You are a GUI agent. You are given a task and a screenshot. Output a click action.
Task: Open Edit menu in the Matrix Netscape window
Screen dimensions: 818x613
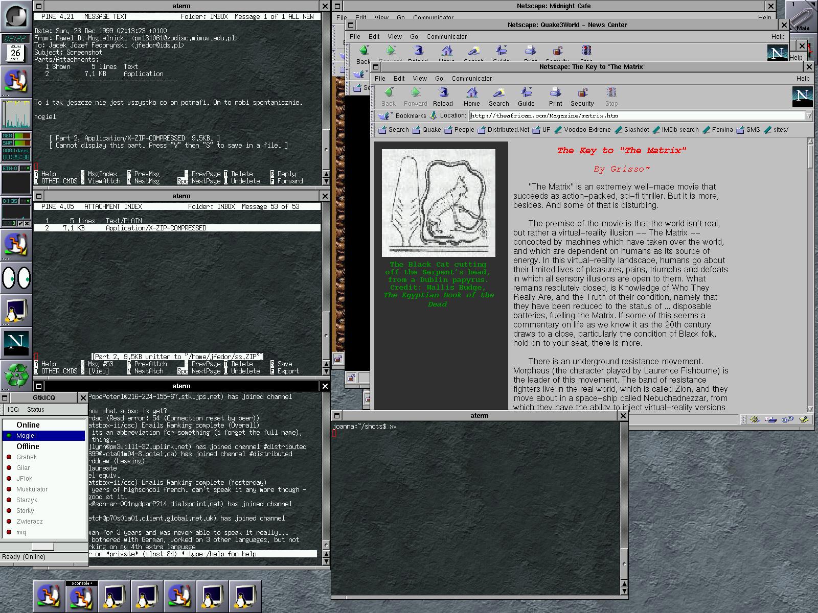coord(399,79)
